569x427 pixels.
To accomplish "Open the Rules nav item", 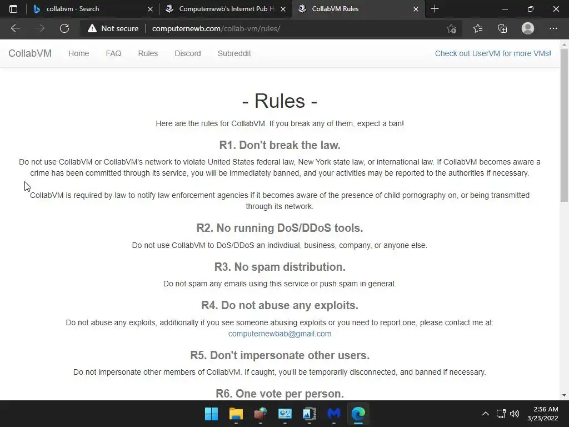I will point(148,53).
